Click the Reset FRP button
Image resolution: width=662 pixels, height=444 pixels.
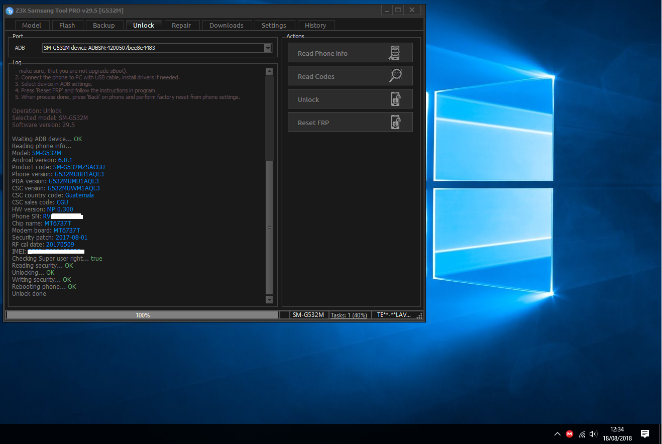[350, 122]
